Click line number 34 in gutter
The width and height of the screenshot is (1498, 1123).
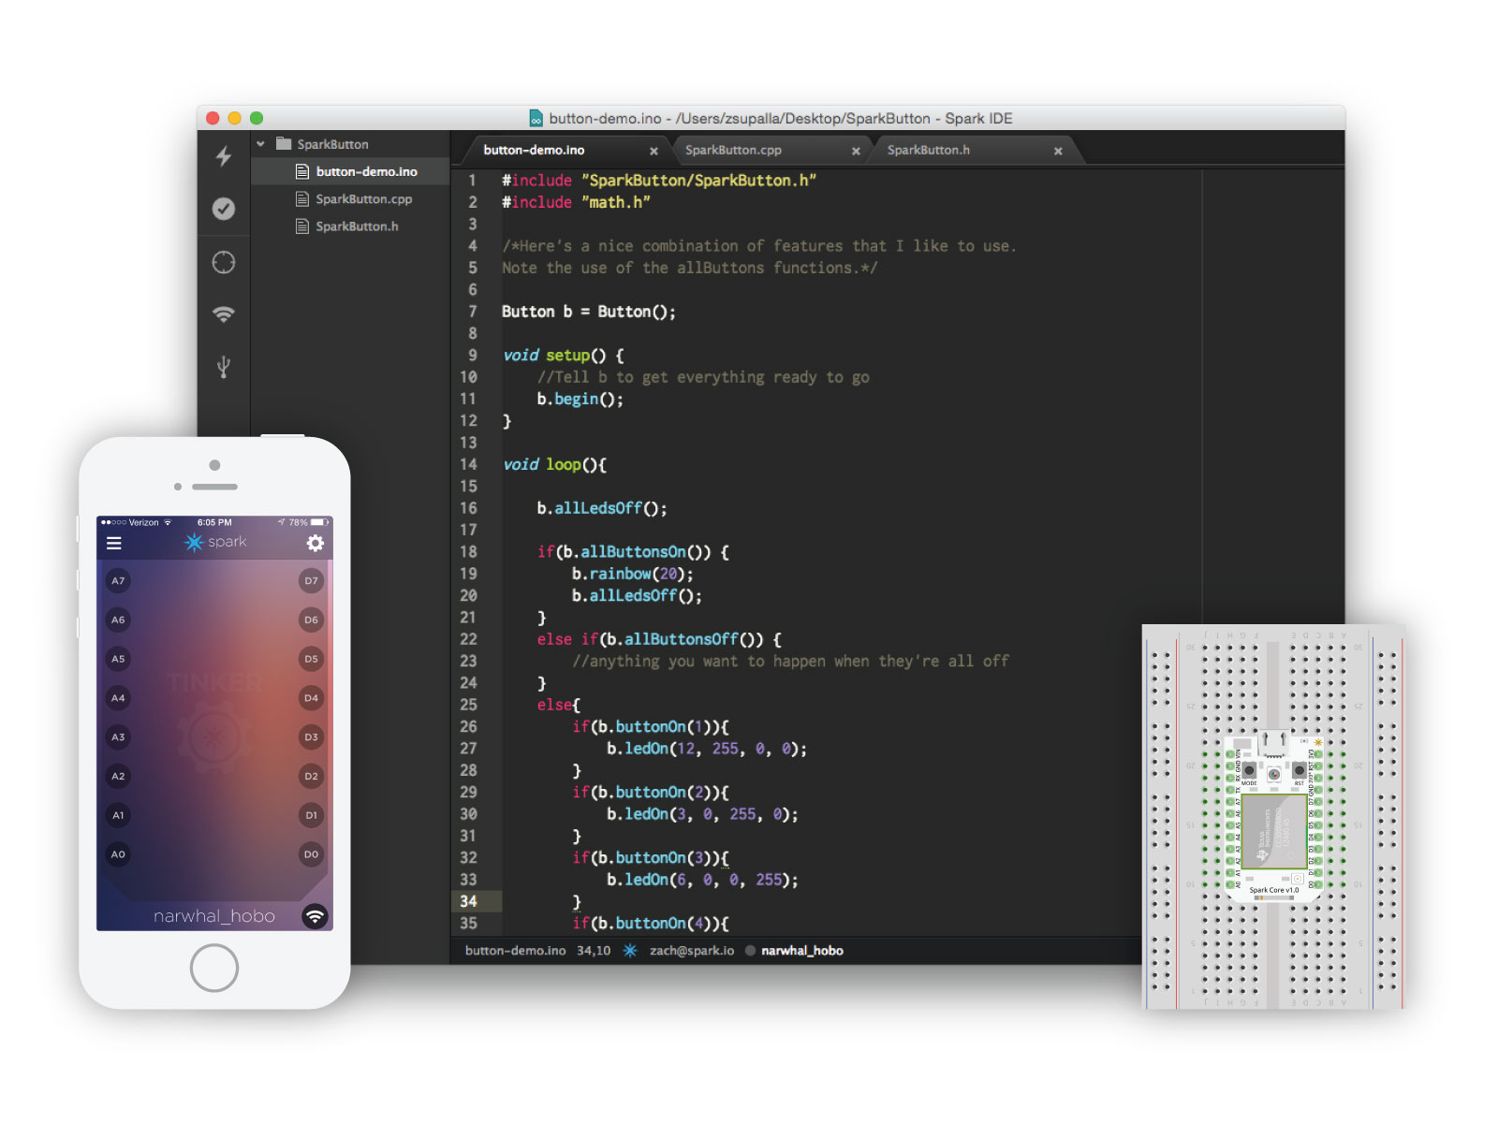pyautogui.click(x=469, y=901)
